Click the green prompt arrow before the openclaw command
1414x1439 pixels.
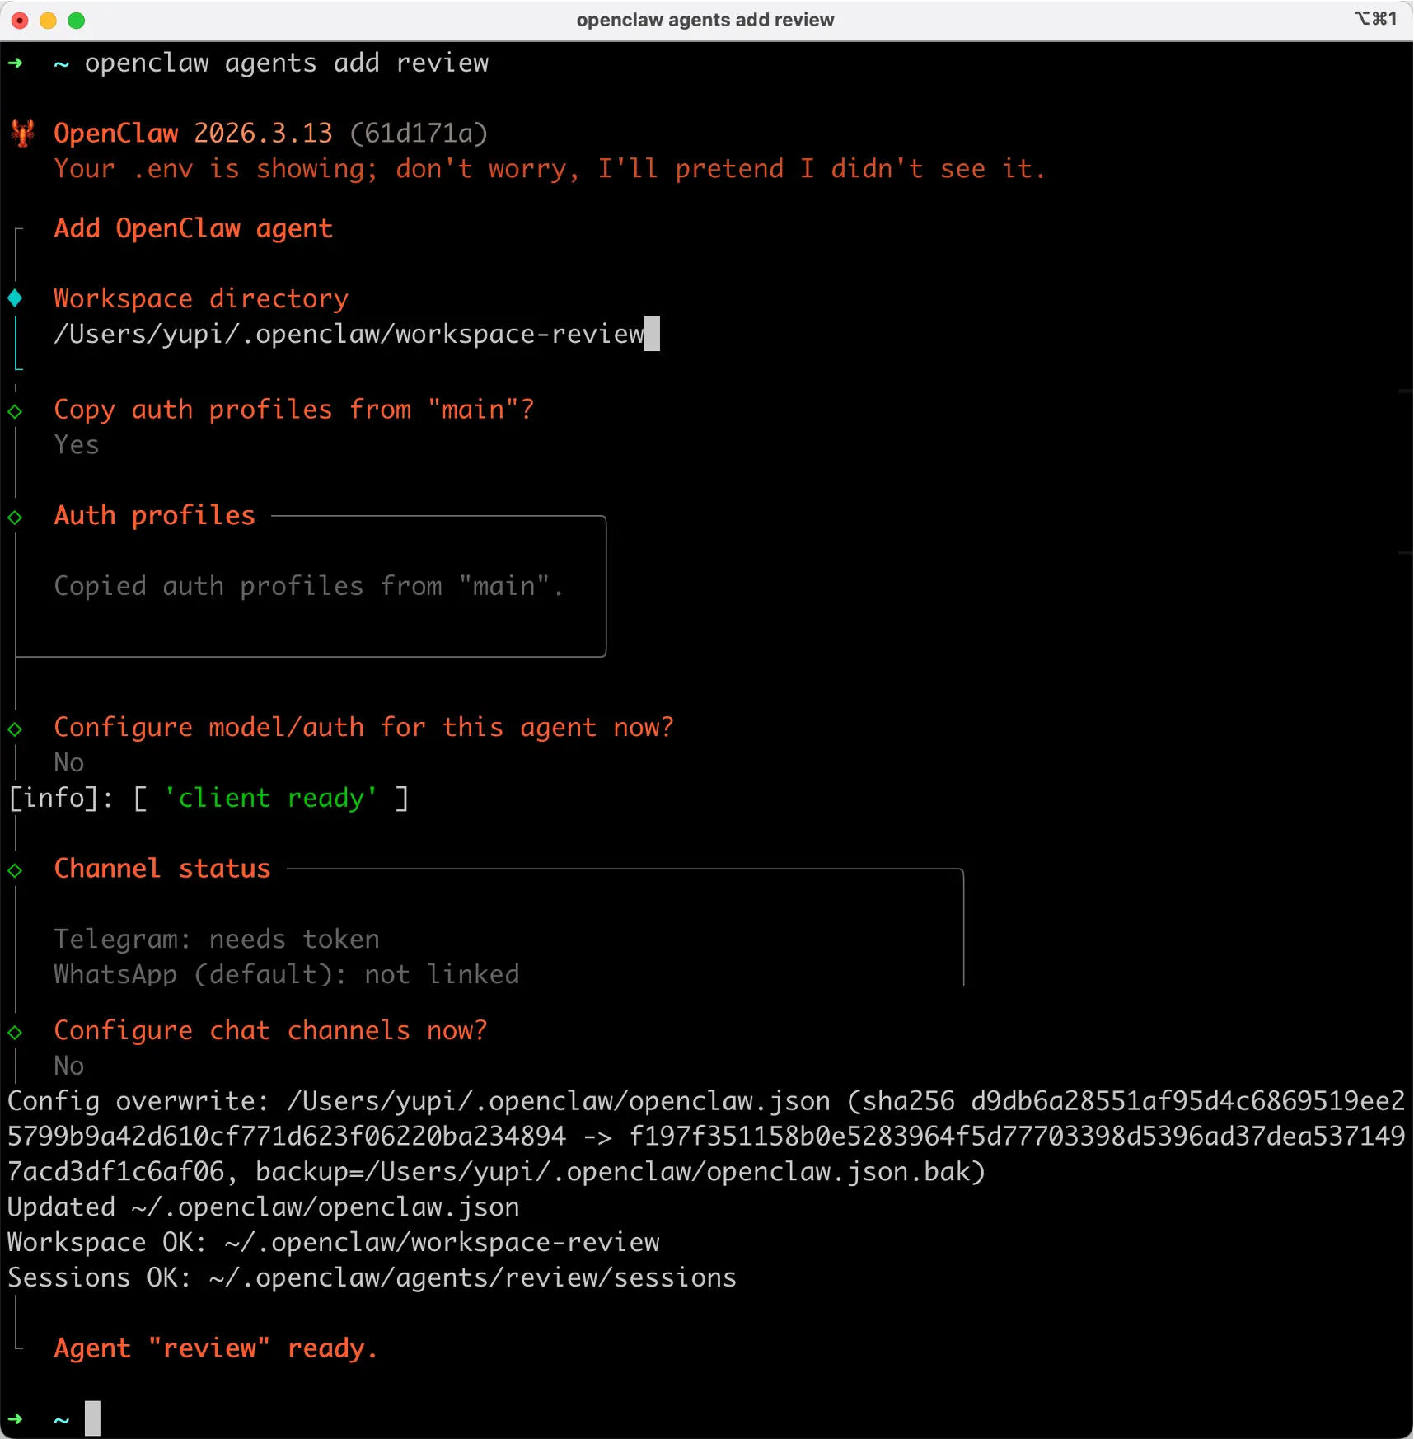tap(15, 63)
